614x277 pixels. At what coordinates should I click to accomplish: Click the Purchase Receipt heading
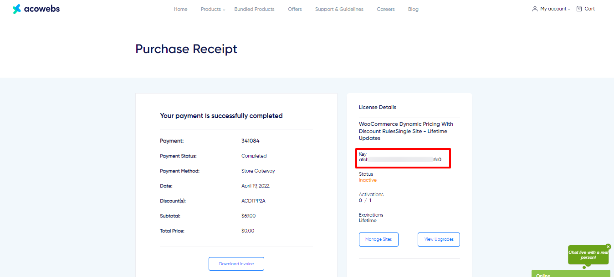pyautogui.click(x=186, y=49)
